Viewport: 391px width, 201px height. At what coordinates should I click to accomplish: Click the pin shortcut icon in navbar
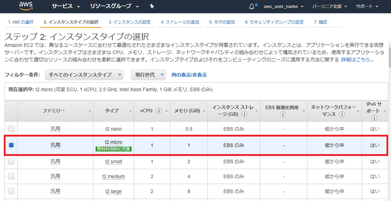pos(152,6)
